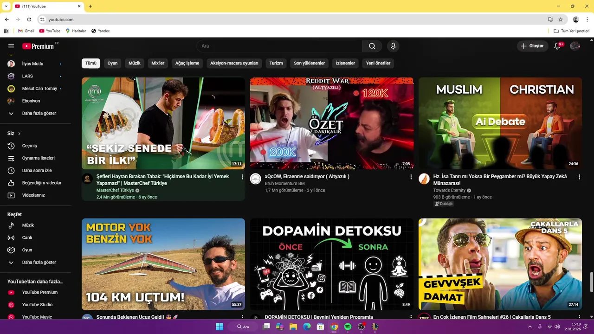Click the Oluştur create button
This screenshot has height=334, width=594.
pos(532,46)
